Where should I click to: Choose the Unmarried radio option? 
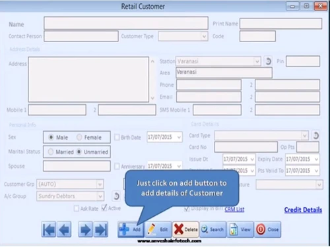79,151
